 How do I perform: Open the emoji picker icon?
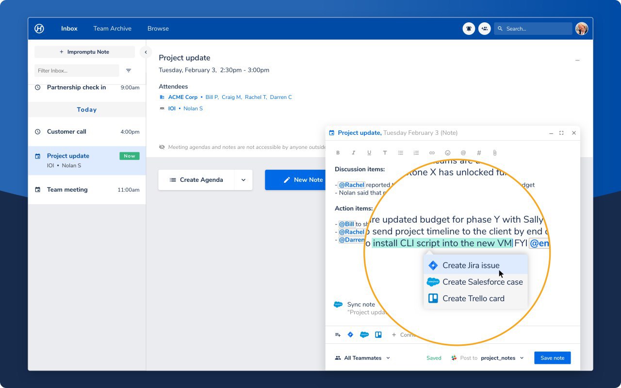click(448, 153)
